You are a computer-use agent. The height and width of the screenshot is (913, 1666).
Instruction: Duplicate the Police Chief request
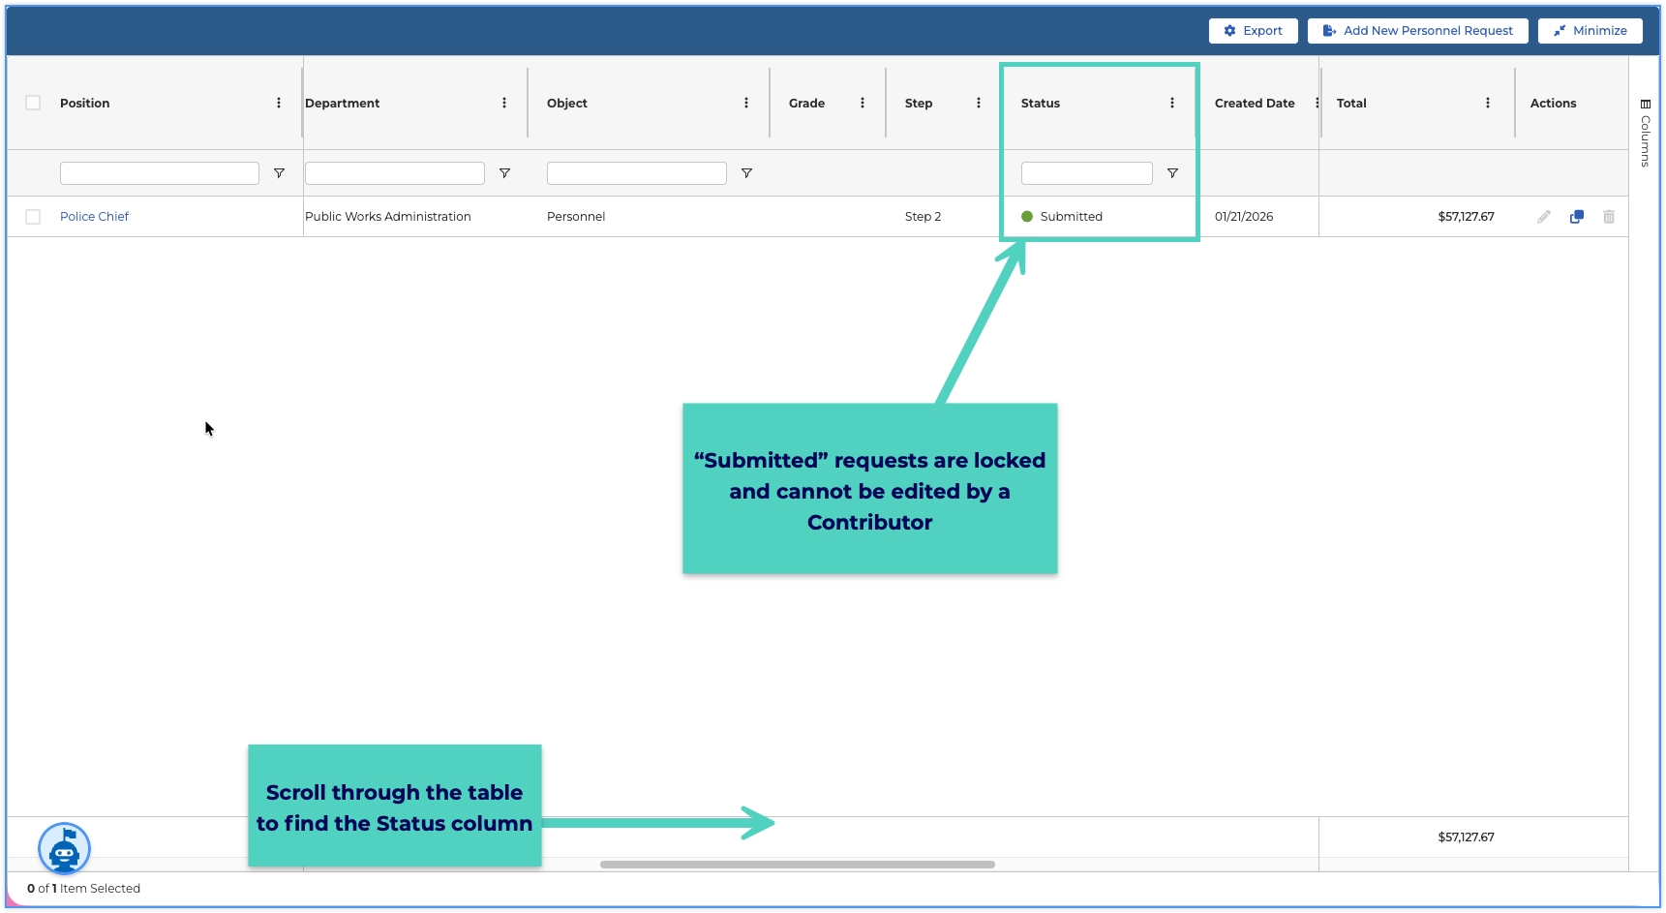1577,217
